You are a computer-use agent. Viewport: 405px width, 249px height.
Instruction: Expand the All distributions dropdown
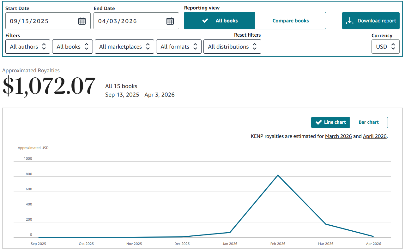[232, 47]
